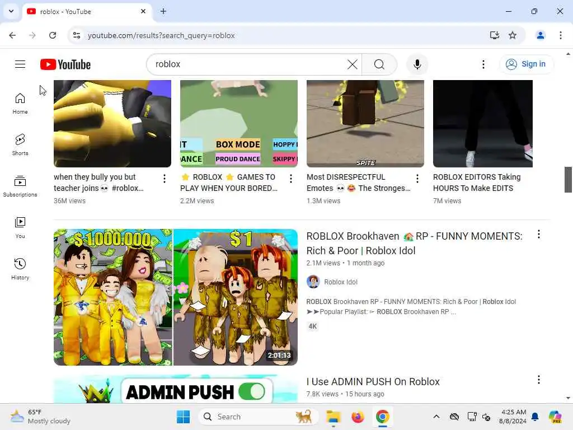Viewport: 573px width, 430px height.
Task: Open the weather widget showing 65°F
Action: (40, 417)
